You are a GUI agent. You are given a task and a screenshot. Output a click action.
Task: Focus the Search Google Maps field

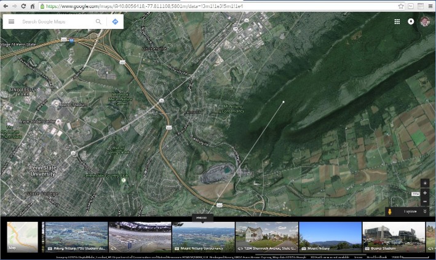point(57,22)
